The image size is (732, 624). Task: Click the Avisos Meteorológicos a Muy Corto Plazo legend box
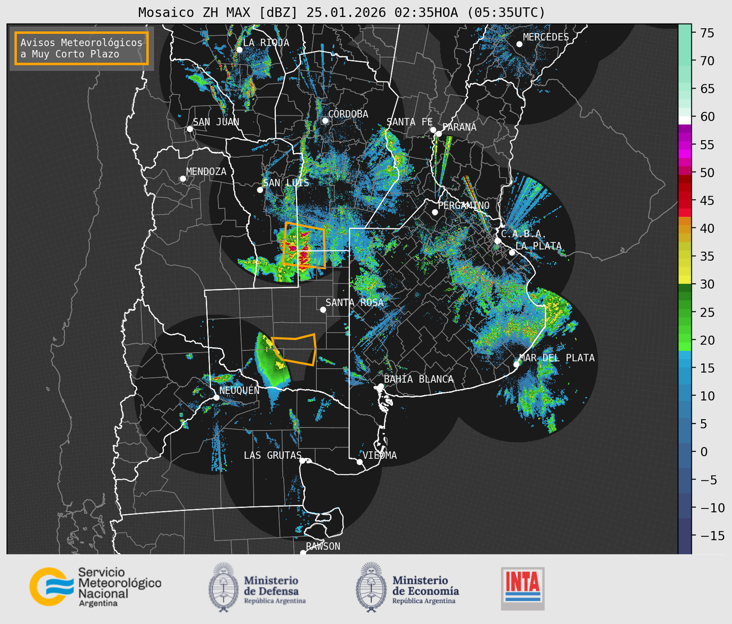pyautogui.click(x=82, y=48)
